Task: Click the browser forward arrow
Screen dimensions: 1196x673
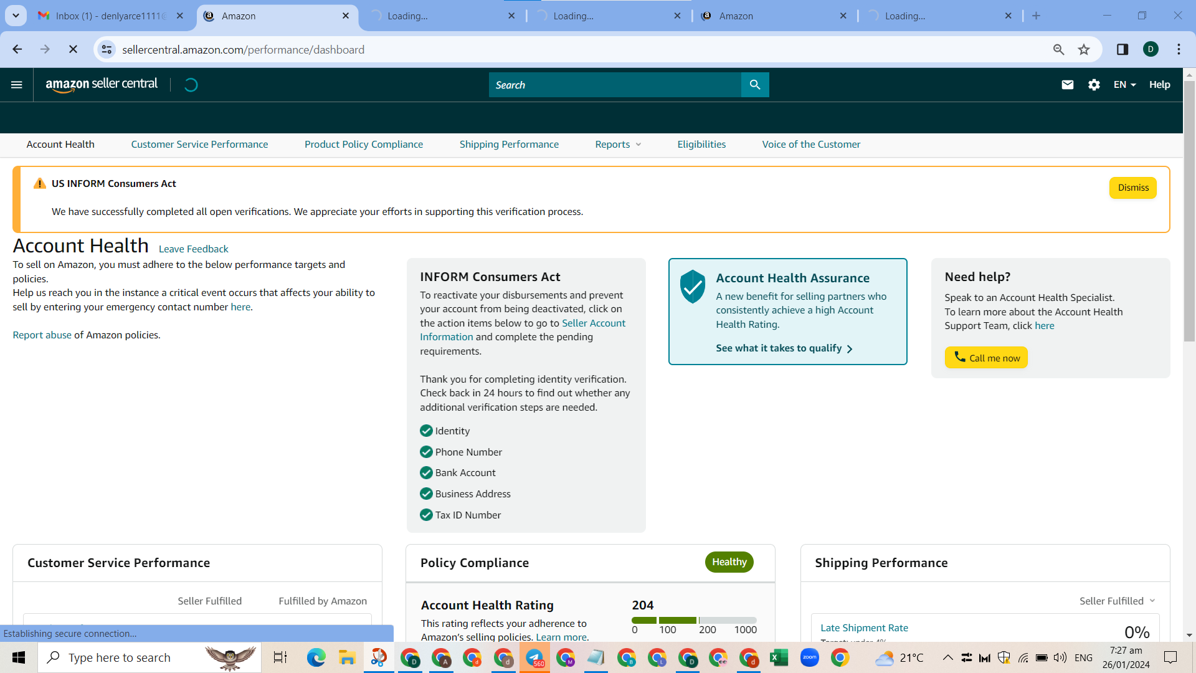Action: tap(45, 49)
